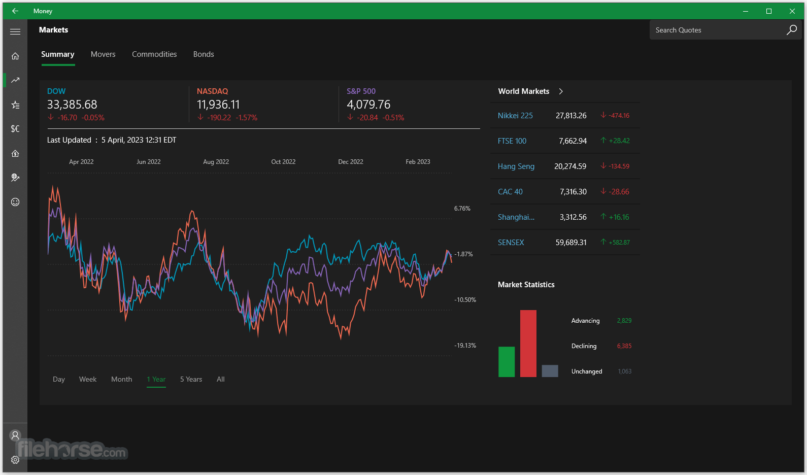Open the World Markets globe icon in sidebar
Screen dimensions: 807x475
click(x=15, y=178)
